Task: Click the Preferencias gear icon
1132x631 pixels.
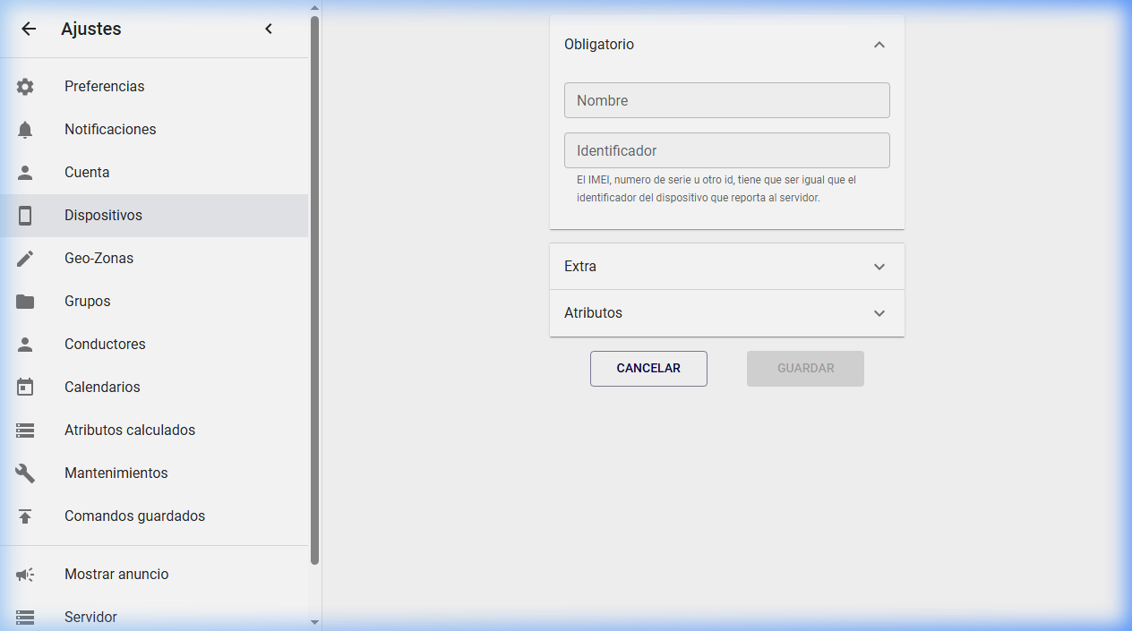Action: pos(25,87)
